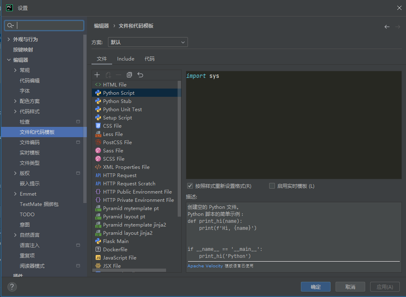Click the Flask Main template icon
Image resolution: width=406 pixels, height=297 pixels.
click(98, 241)
